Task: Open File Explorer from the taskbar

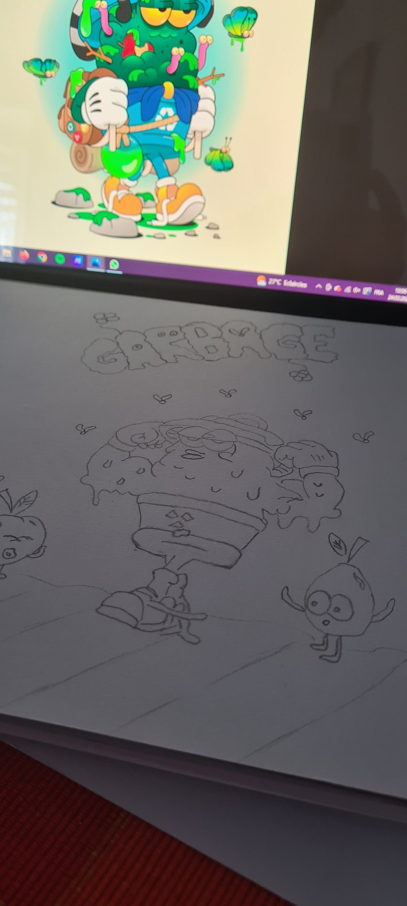Action: (x=7, y=253)
